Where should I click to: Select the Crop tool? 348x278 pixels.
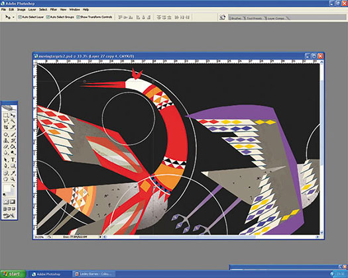tap(6, 127)
